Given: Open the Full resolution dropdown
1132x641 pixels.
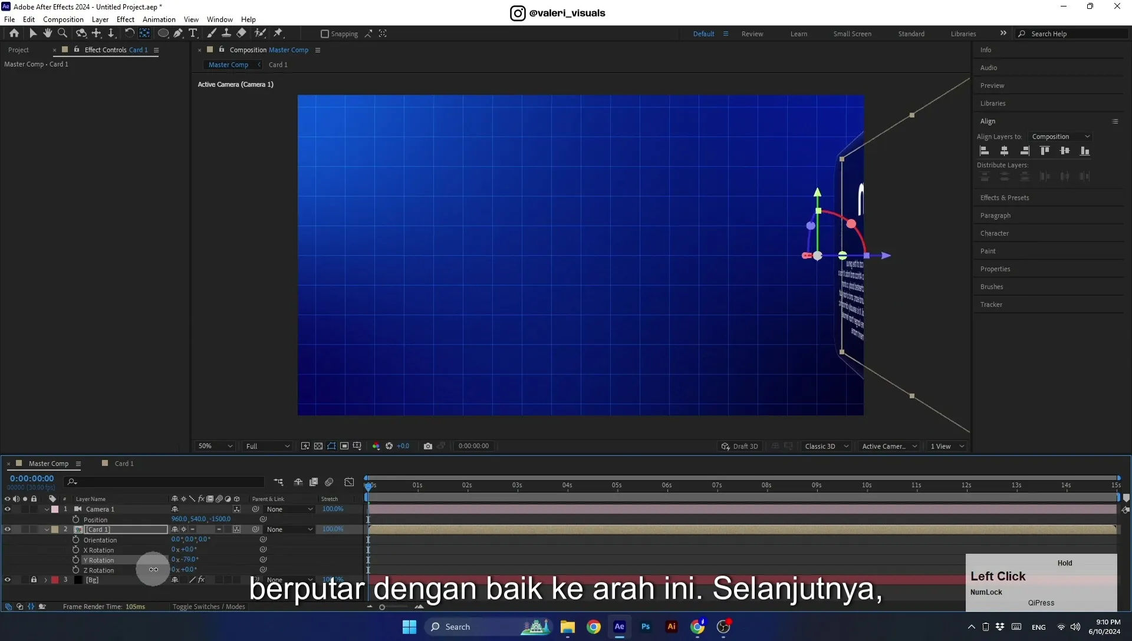Looking at the screenshot, I should click(x=268, y=447).
